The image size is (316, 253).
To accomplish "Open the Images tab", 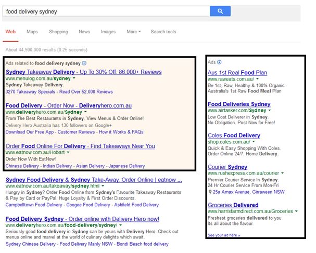I will (108, 32).
